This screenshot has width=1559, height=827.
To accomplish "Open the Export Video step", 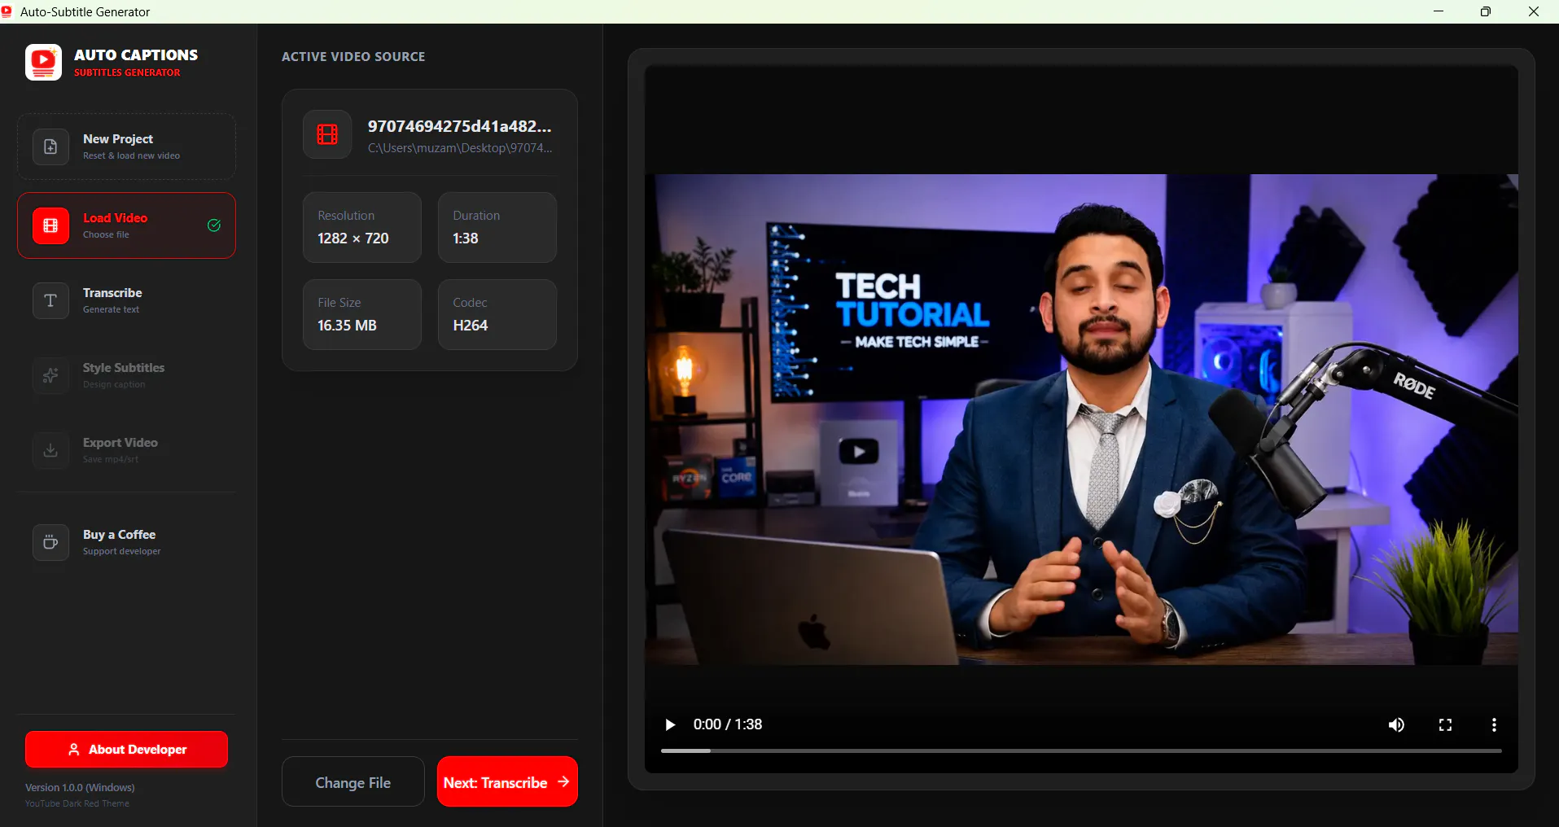I will pyautogui.click(x=126, y=450).
